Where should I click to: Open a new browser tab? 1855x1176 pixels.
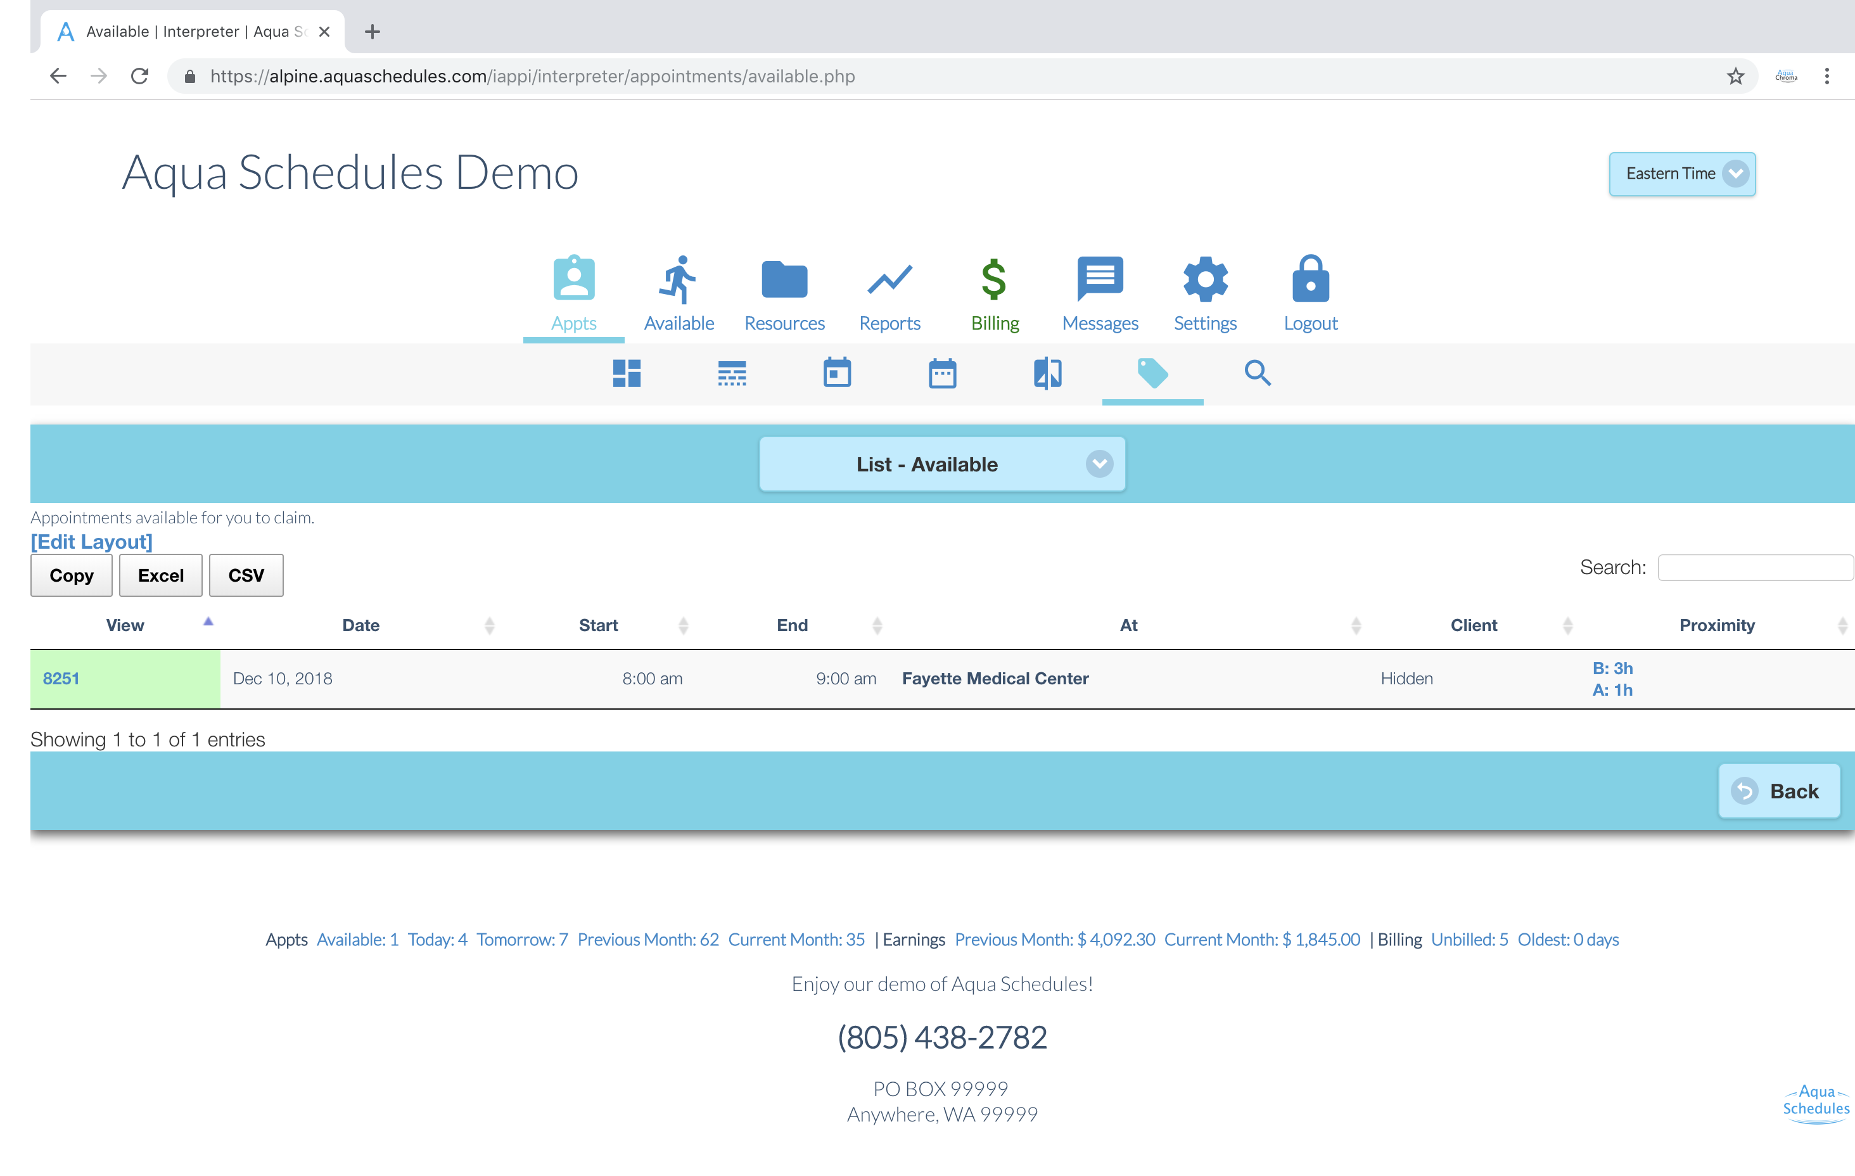click(372, 32)
